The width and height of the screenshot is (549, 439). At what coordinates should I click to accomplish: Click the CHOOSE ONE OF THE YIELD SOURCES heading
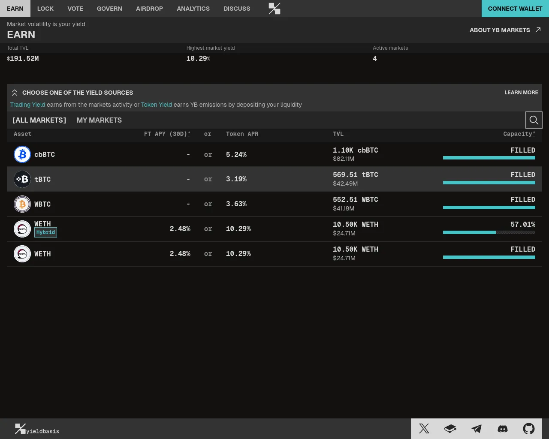click(78, 93)
